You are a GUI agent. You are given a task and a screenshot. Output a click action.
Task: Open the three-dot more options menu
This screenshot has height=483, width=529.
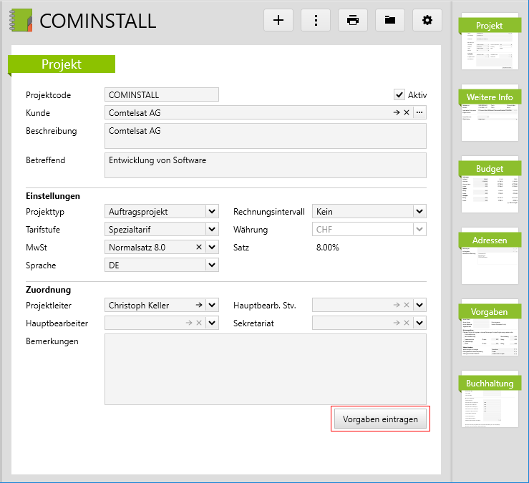316,20
